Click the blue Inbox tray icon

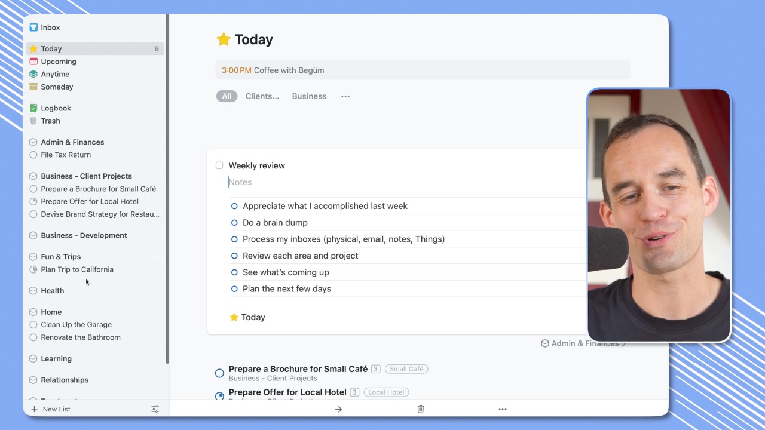pyautogui.click(x=33, y=27)
